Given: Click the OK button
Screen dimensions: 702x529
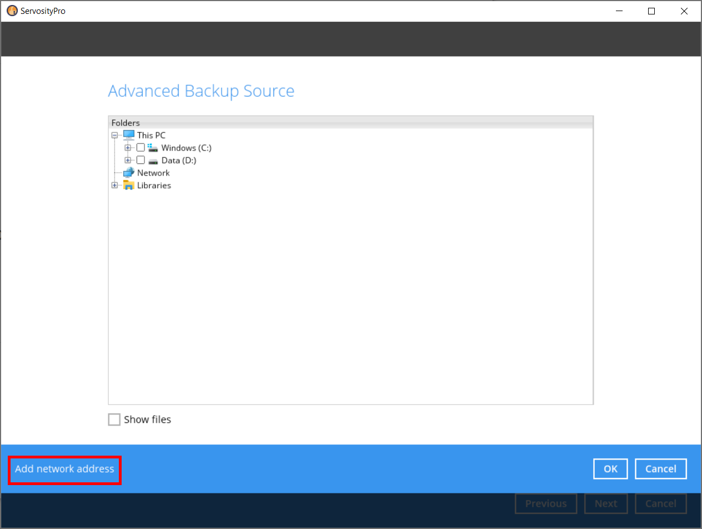Looking at the screenshot, I should 610,468.
